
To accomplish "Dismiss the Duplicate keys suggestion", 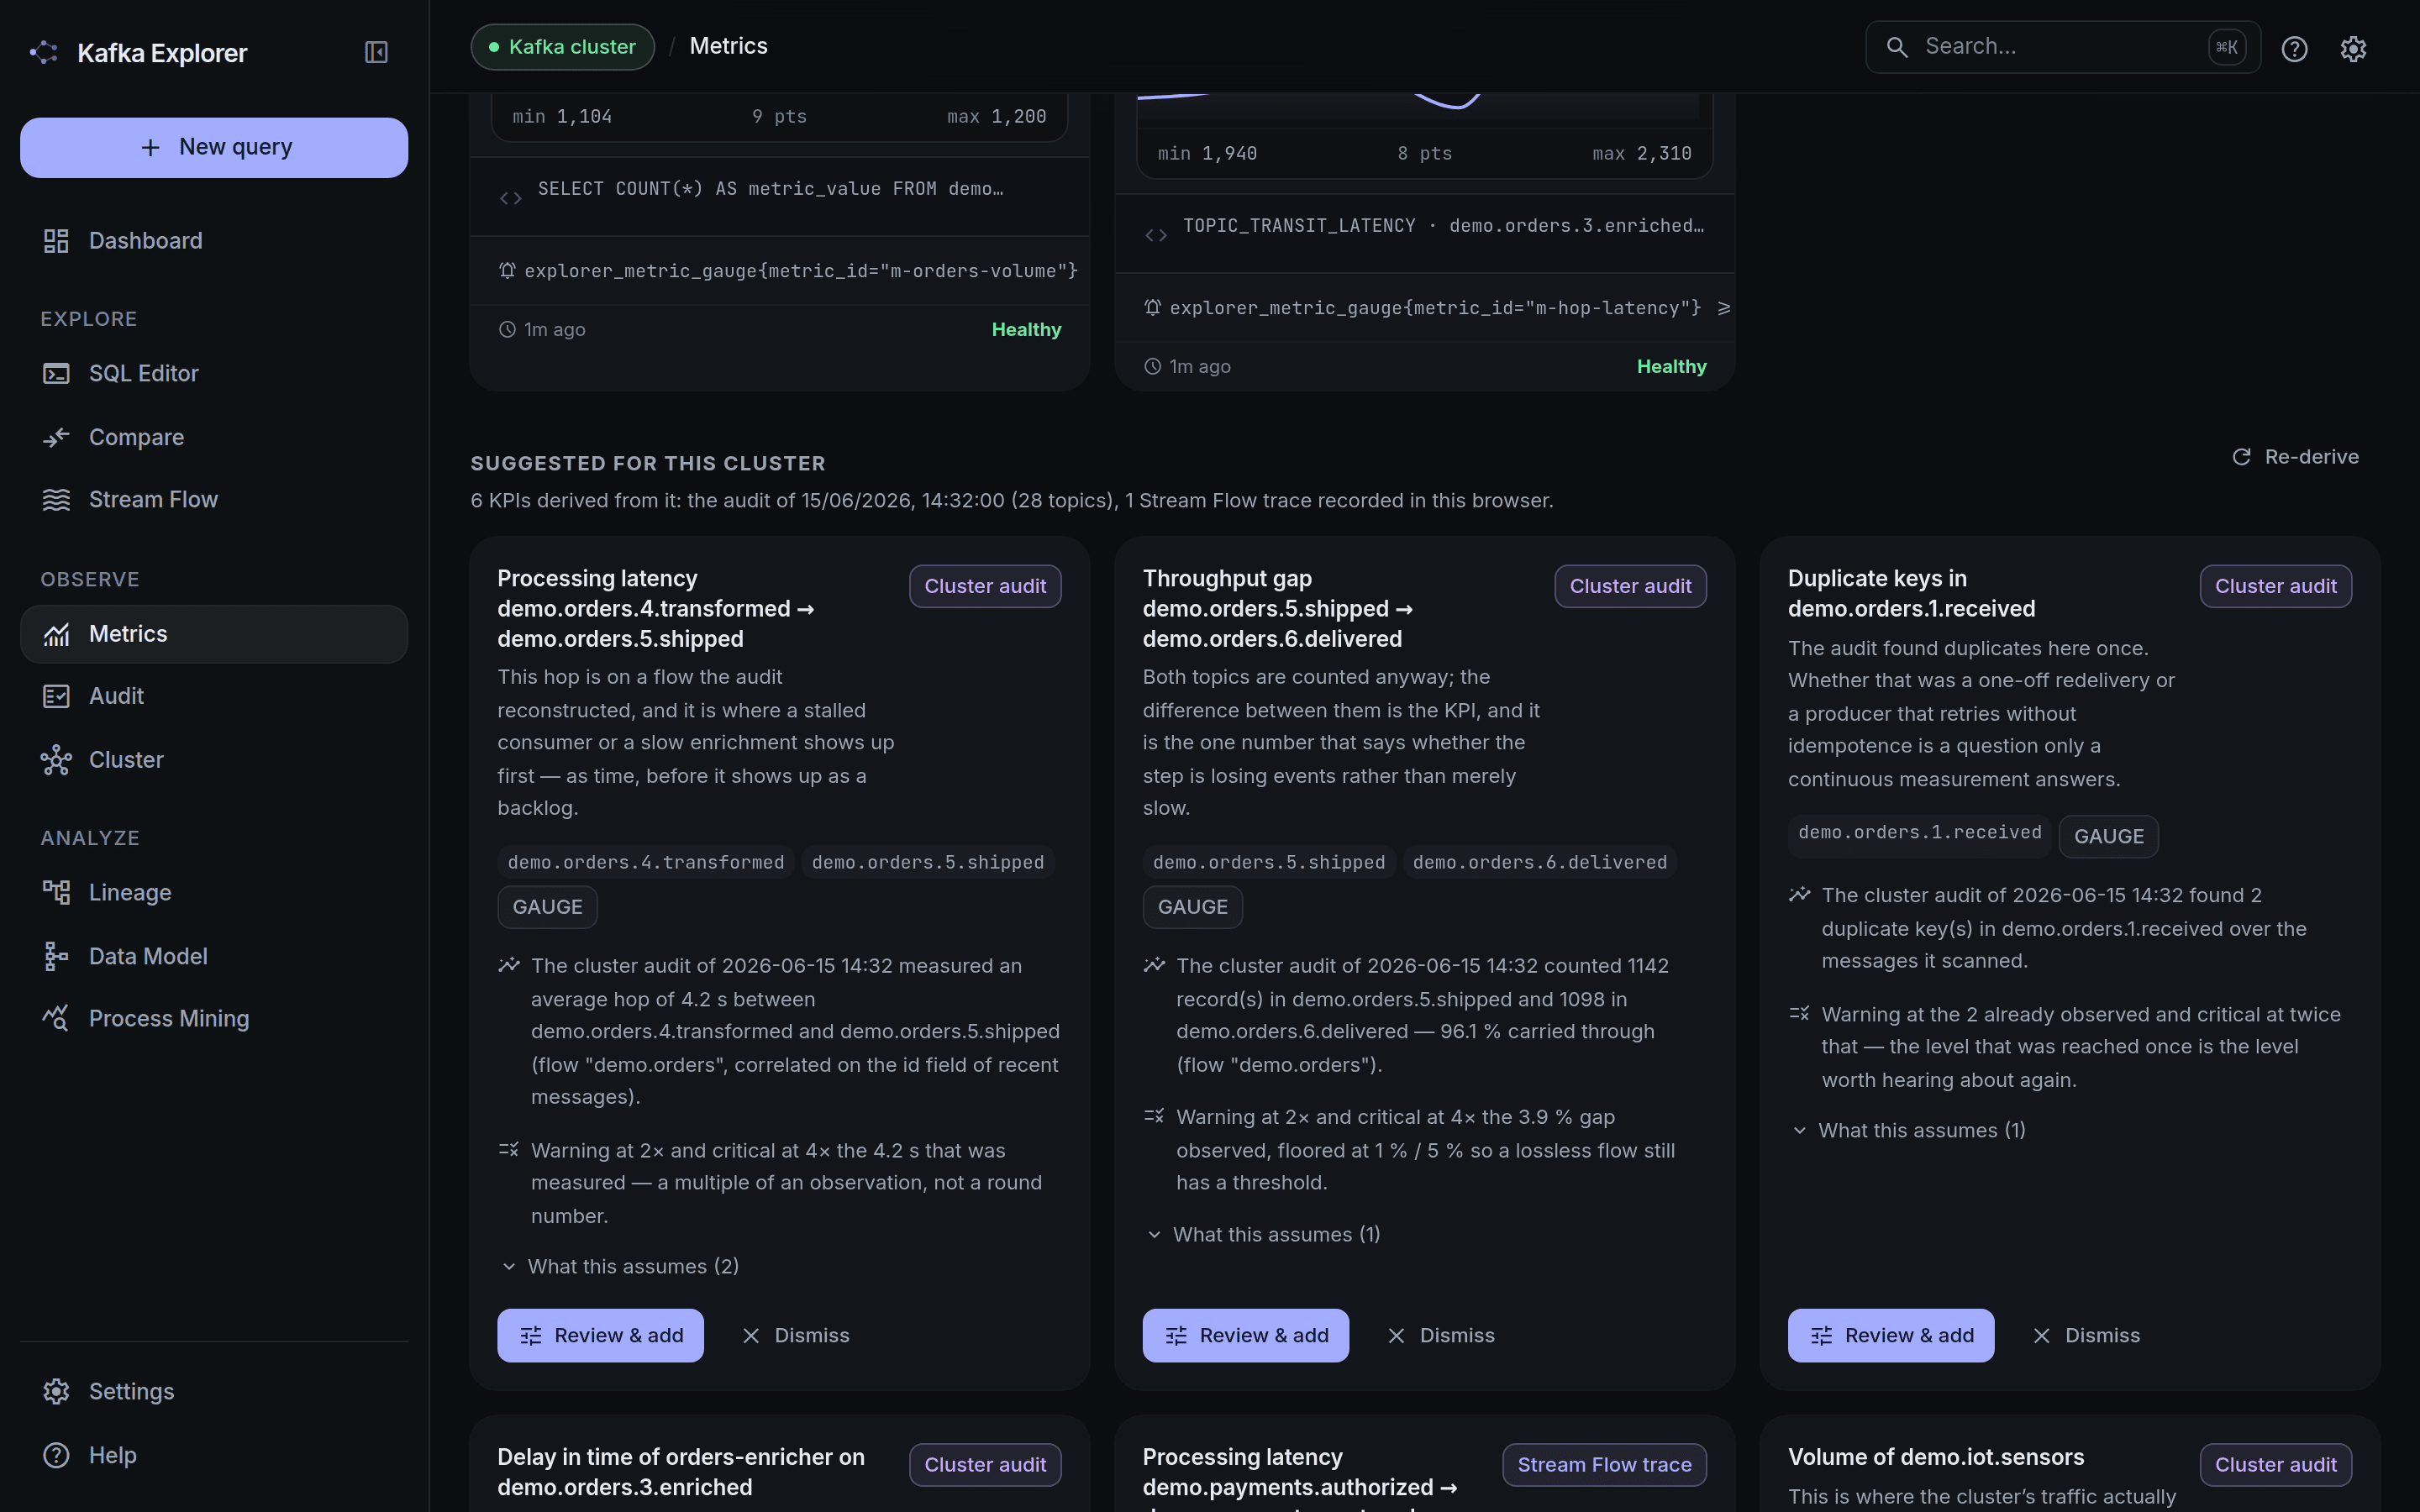I will [x=2087, y=1335].
